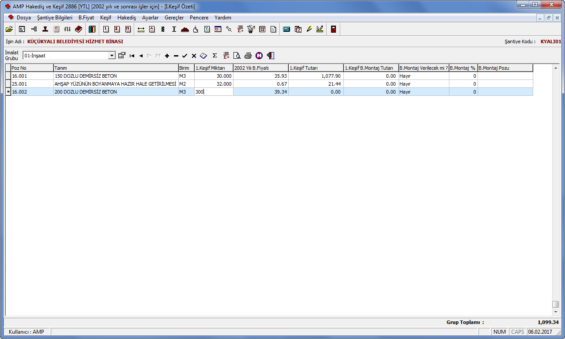
Task: Open the calculator icon in toolbar
Action: (286, 29)
